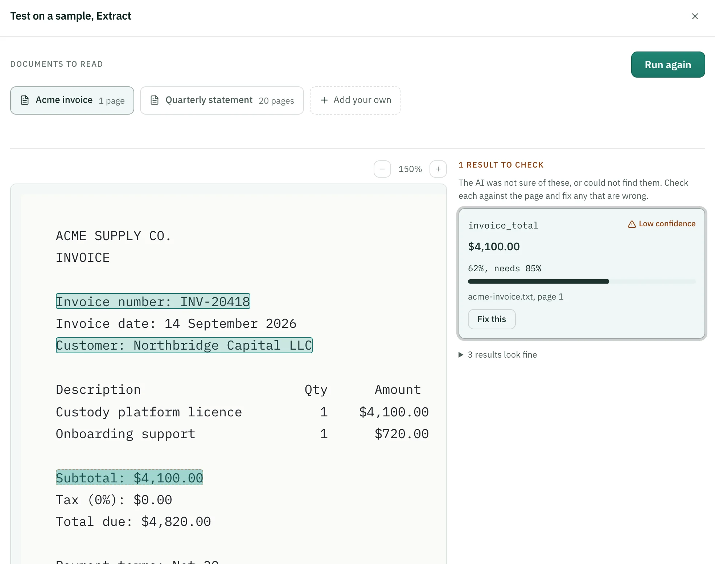Select the Quarterly statement document tab
715x564 pixels.
pyautogui.click(x=222, y=100)
